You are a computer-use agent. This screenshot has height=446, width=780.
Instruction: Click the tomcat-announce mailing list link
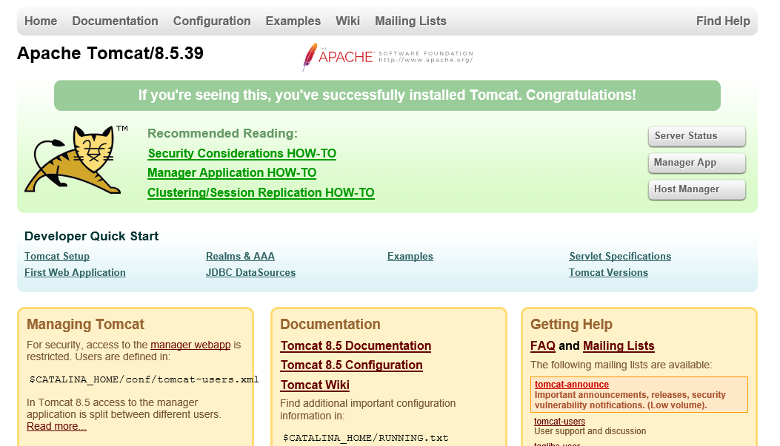tap(572, 385)
